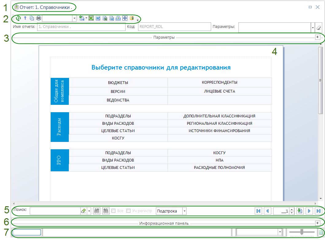This screenshot has width=325, height=240.
Task: Export report to Word
Action: tap(98, 18)
